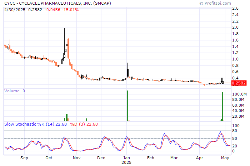Click the May month axis label
This screenshot has height=166, width=250.
tap(225, 158)
